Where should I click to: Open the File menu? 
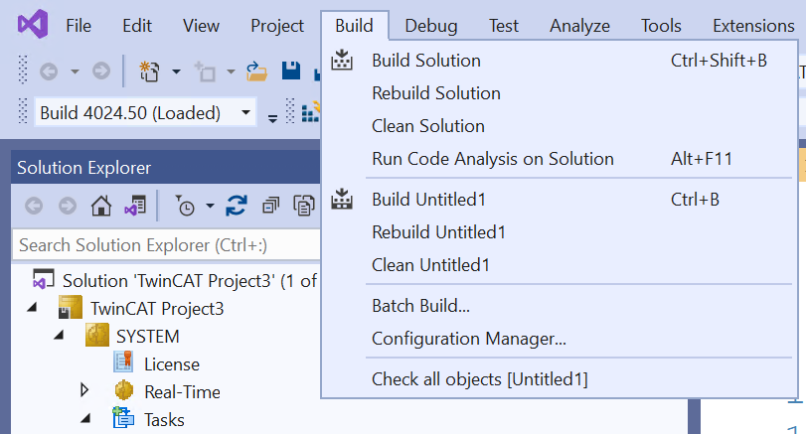(79, 26)
